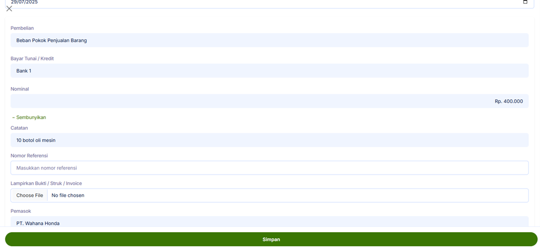Select the Nominal label text
This screenshot has width=540, height=250.
pos(20,89)
